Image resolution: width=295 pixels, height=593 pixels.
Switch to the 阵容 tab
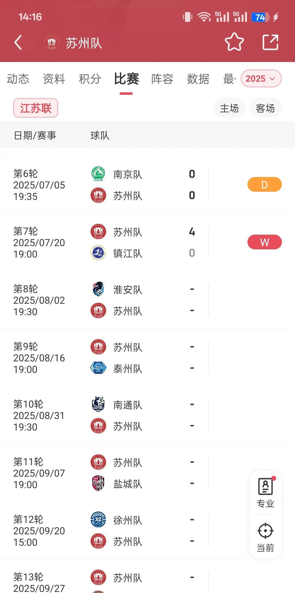coord(162,79)
